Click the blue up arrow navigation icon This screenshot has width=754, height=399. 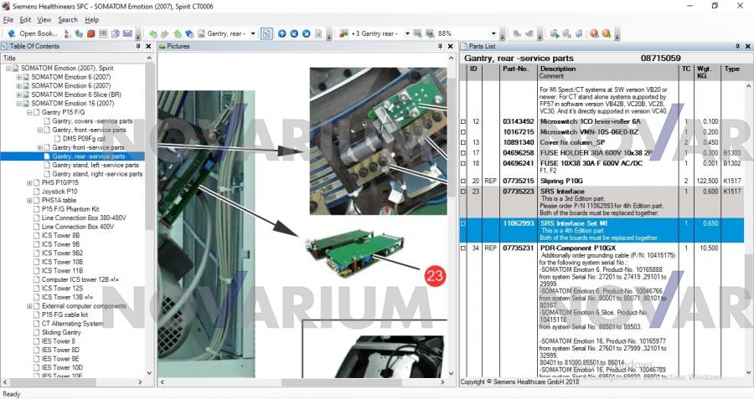coord(281,33)
